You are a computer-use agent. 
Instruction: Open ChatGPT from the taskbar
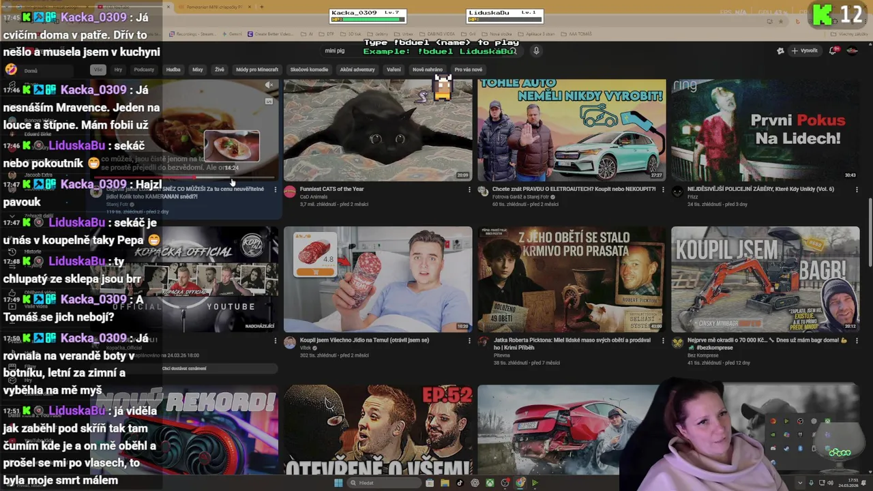475,483
